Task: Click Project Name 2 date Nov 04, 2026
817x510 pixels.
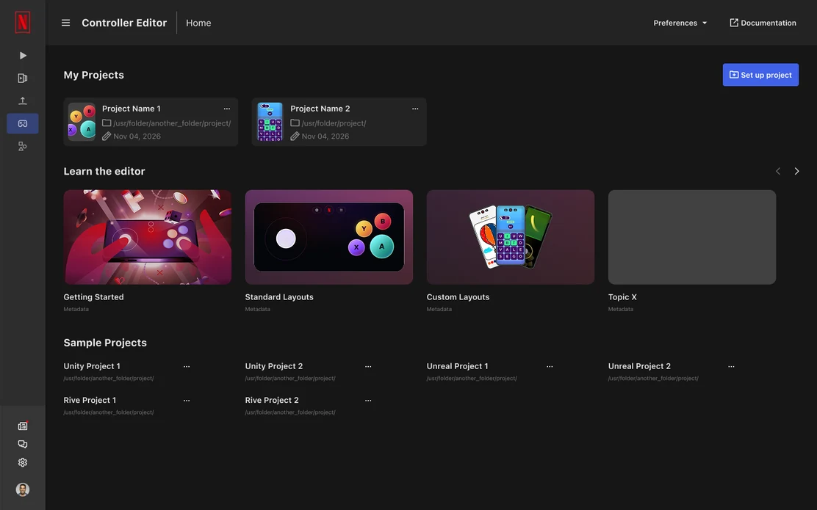Action: [x=325, y=136]
